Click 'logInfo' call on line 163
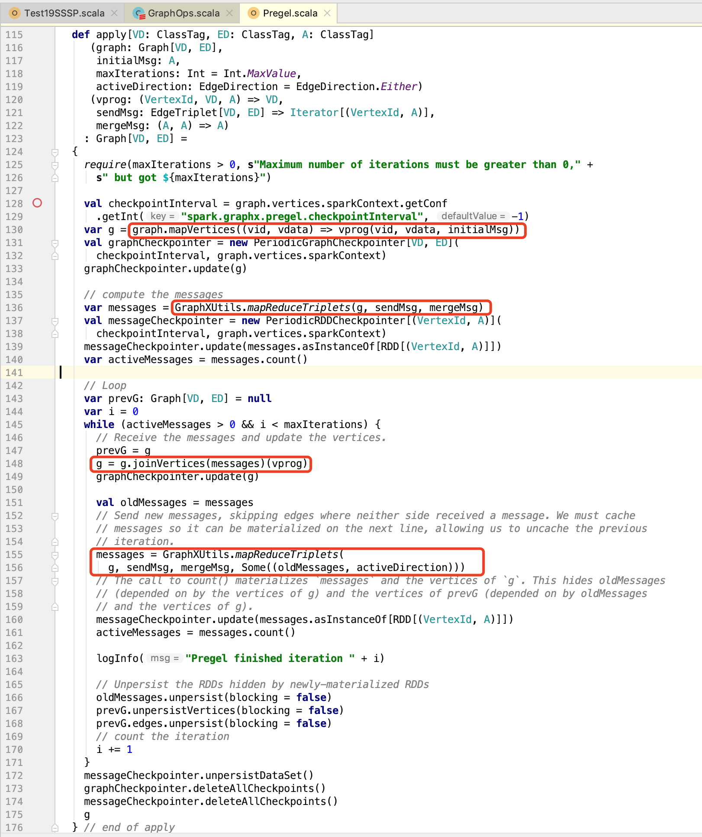Image resolution: width=702 pixels, height=837 pixels. tap(117, 659)
